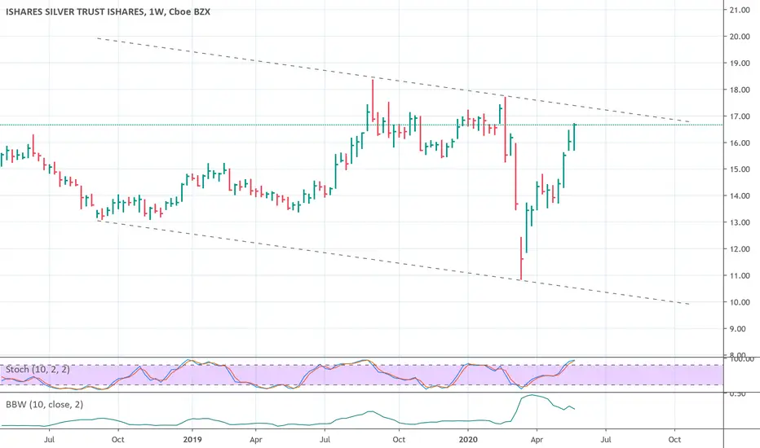Click the 2020 label on time axis
This screenshot has width=760, height=448.
[468, 440]
